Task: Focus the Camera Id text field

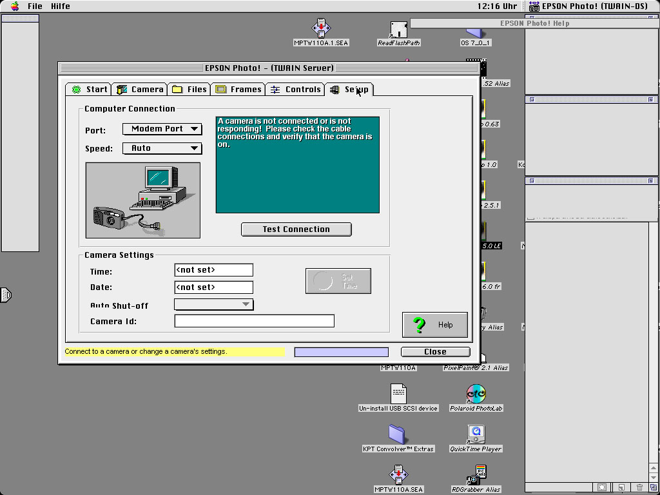Action: pos(254,321)
